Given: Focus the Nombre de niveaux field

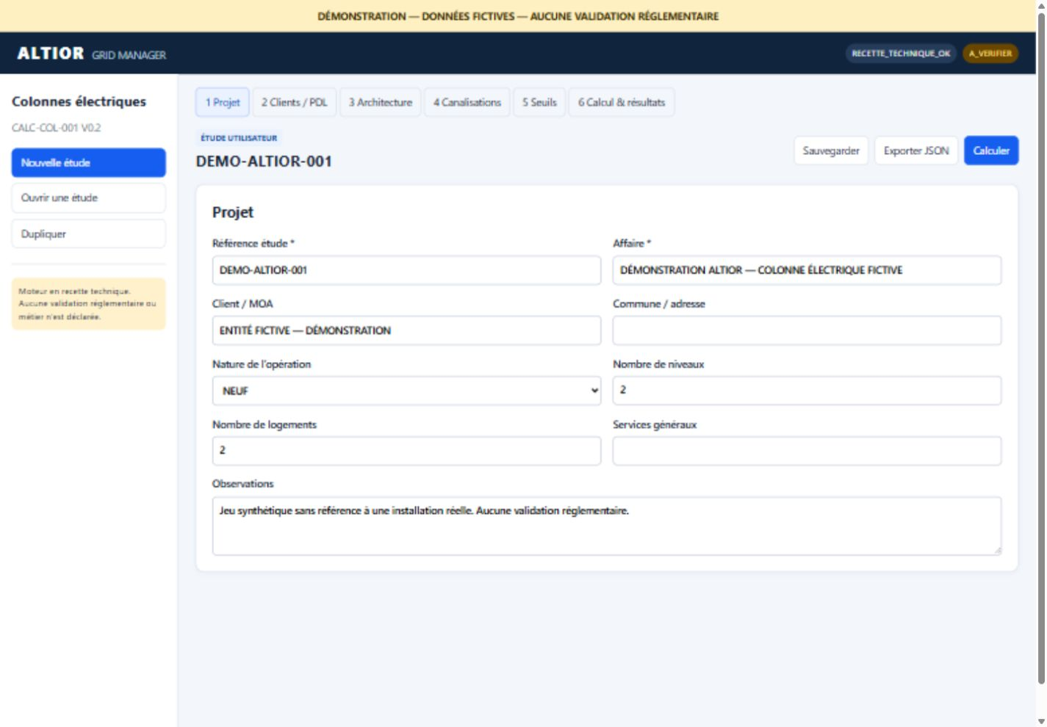Looking at the screenshot, I should (807, 391).
